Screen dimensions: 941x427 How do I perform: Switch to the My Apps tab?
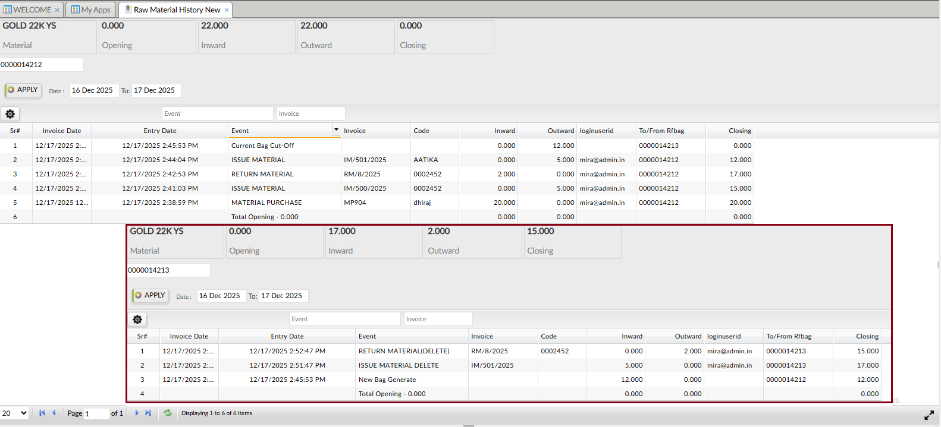91,10
